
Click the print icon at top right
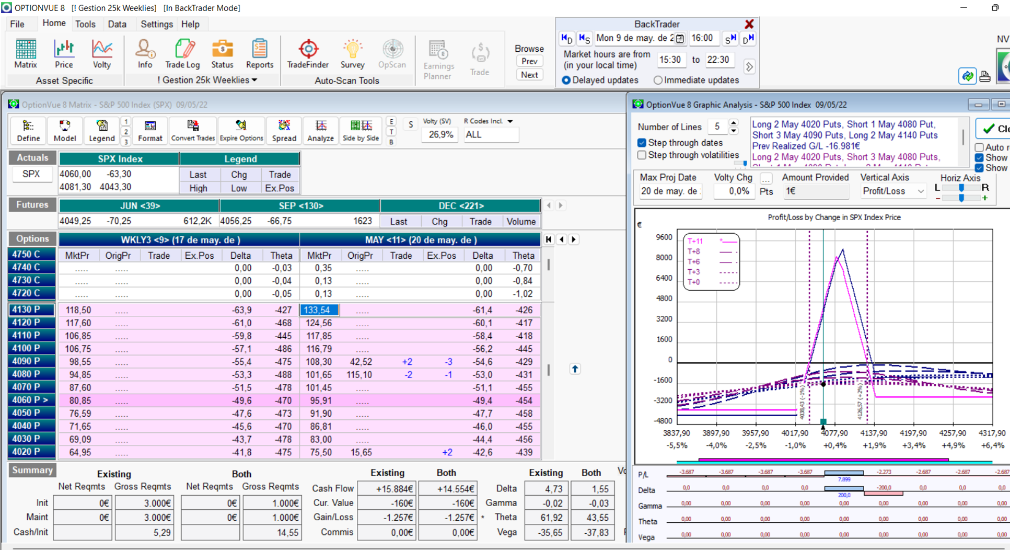tap(985, 76)
